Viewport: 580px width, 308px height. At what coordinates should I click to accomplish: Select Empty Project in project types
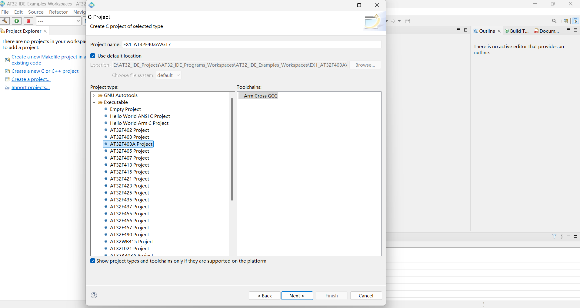(125, 109)
